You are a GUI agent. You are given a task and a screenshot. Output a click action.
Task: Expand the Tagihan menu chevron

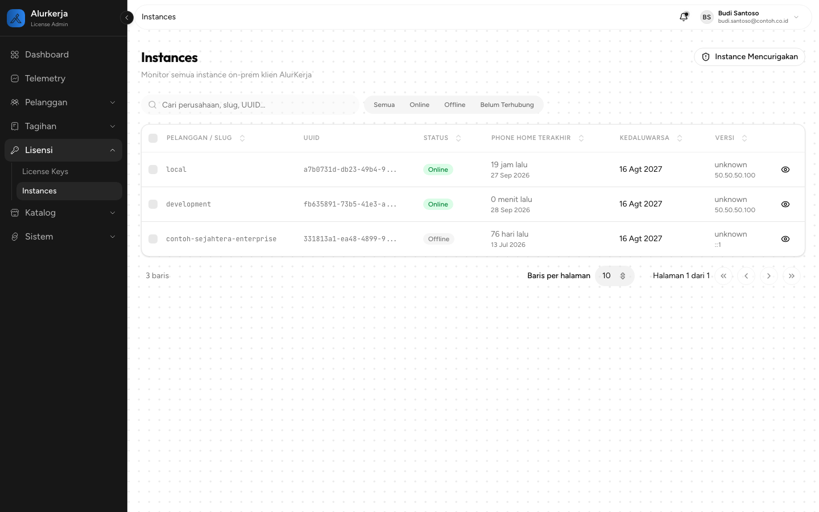click(113, 126)
